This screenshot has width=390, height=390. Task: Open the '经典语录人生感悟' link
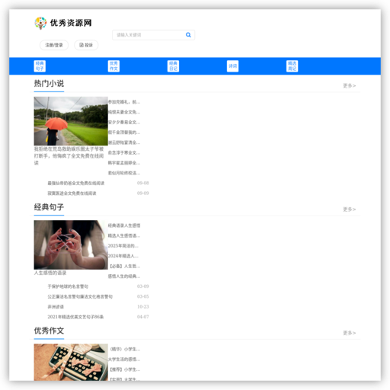(x=124, y=225)
